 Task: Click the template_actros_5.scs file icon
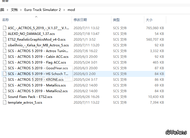point(5,103)
